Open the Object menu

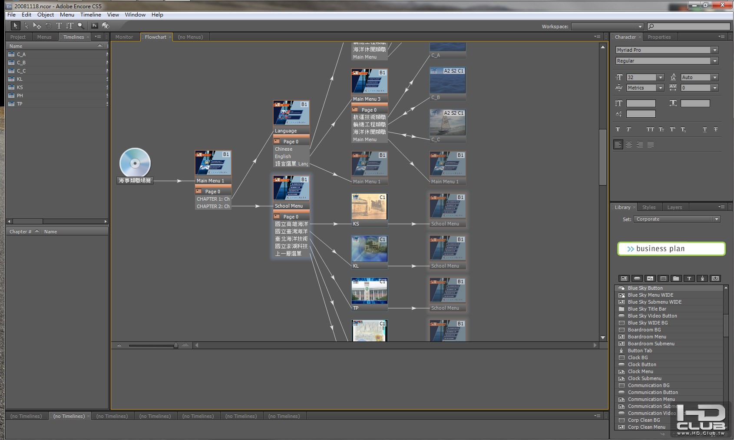coord(46,14)
